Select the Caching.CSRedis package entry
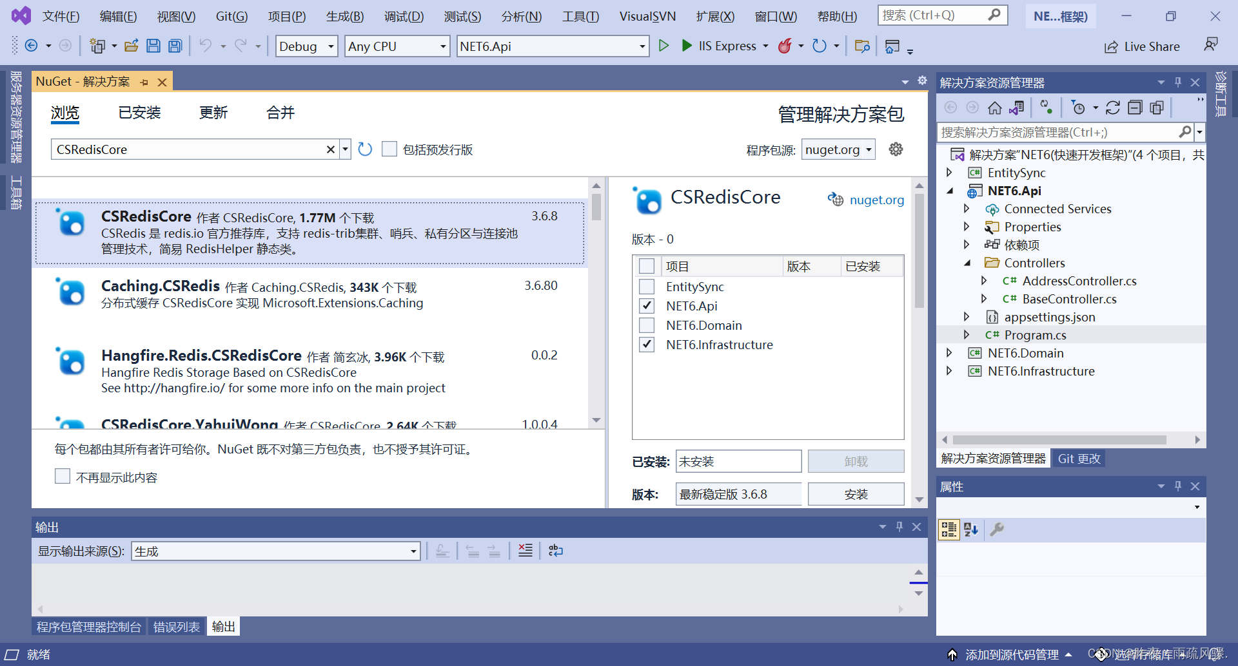 [x=309, y=303]
